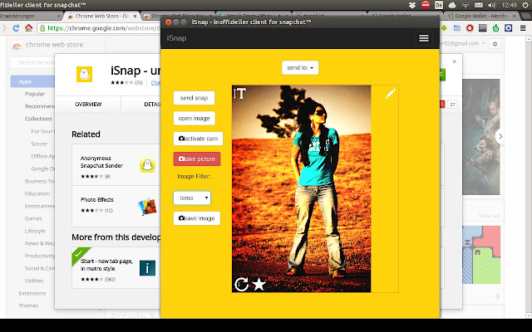Click the green stopwatch extension icon
The width and height of the screenshot is (532, 332).
495,28
